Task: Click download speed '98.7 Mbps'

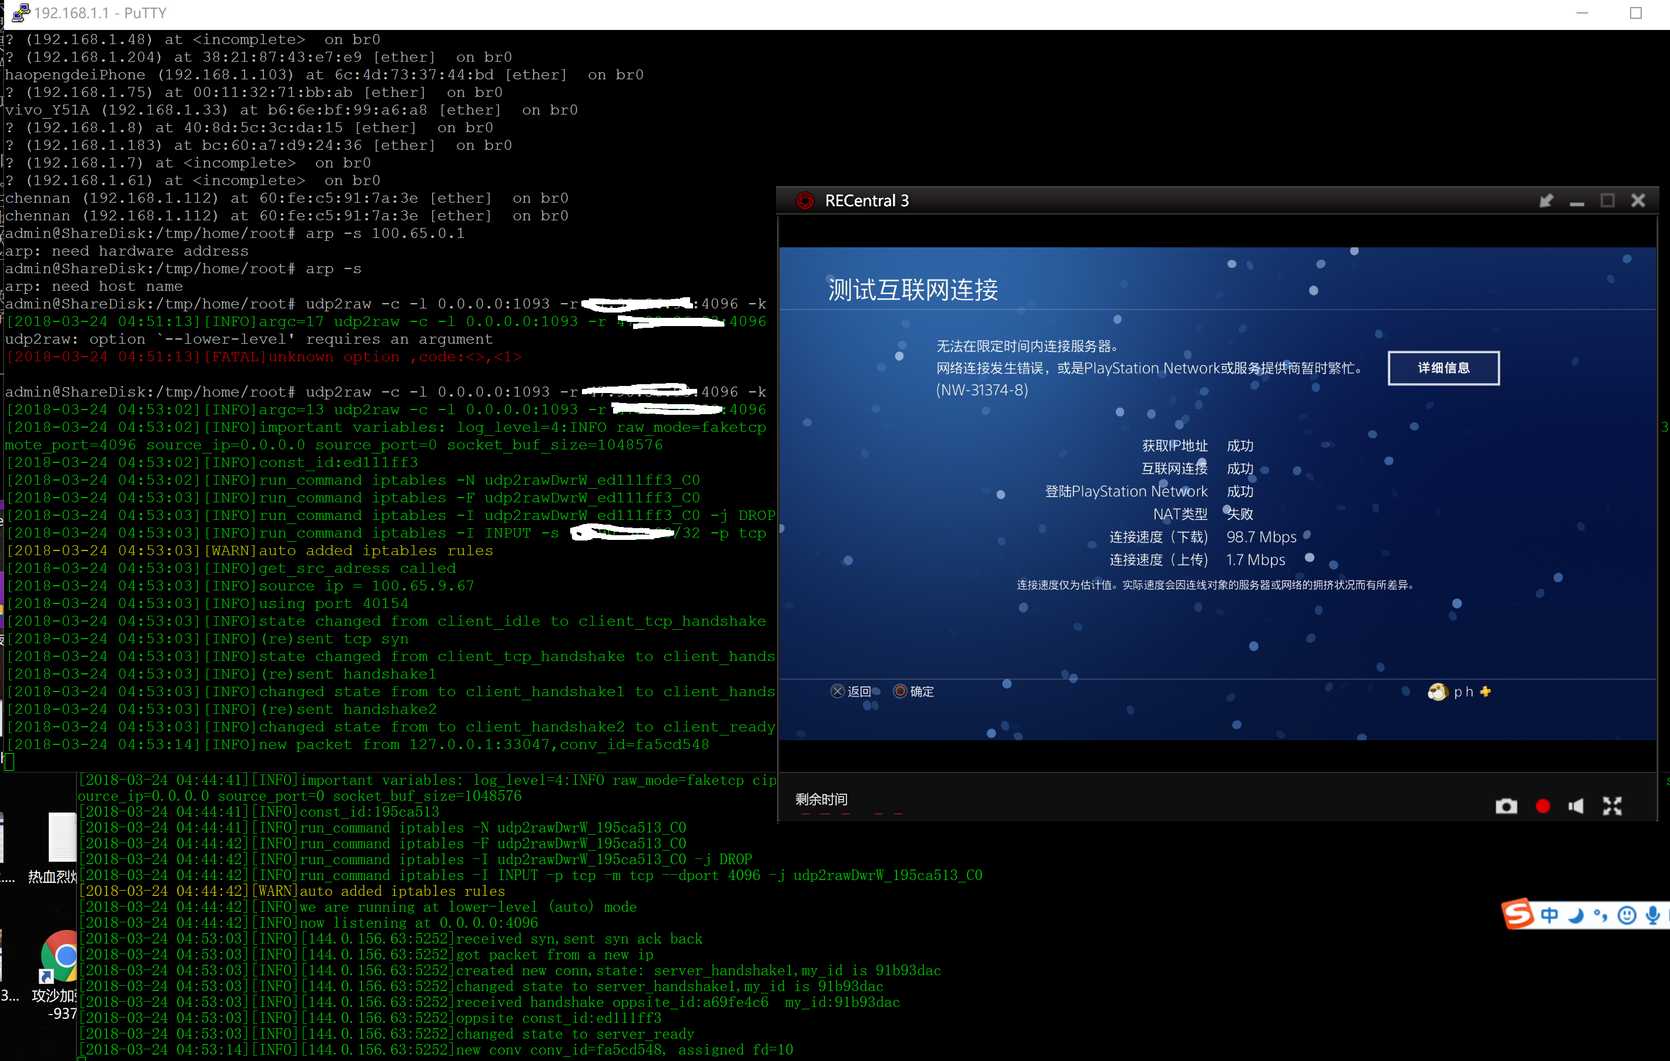Action: 1261,537
